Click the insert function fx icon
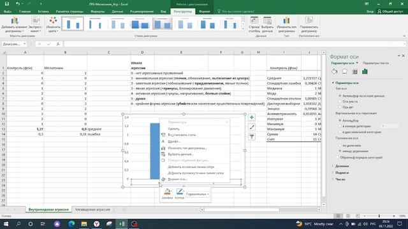 tap(58, 44)
